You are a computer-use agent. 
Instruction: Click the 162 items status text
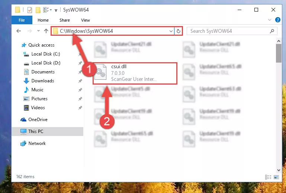point(25,177)
